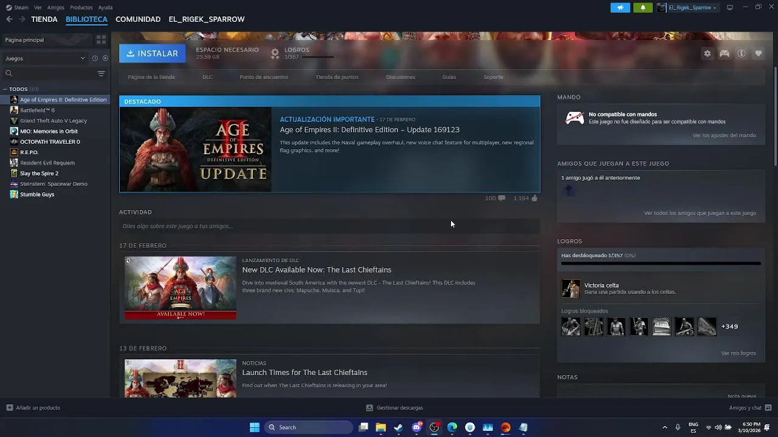This screenshot has width=778, height=437.
Task: Open the advanced library filters icon
Action: click(x=102, y=73)
